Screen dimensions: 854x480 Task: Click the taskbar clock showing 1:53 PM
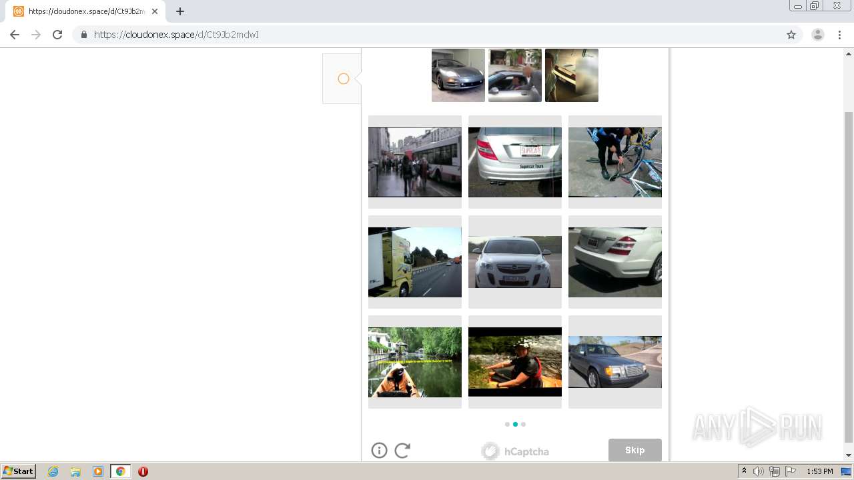pos(820,471)
